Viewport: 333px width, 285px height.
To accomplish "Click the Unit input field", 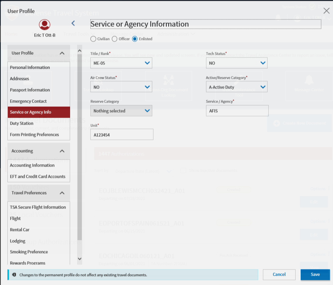I will point(122,134).
